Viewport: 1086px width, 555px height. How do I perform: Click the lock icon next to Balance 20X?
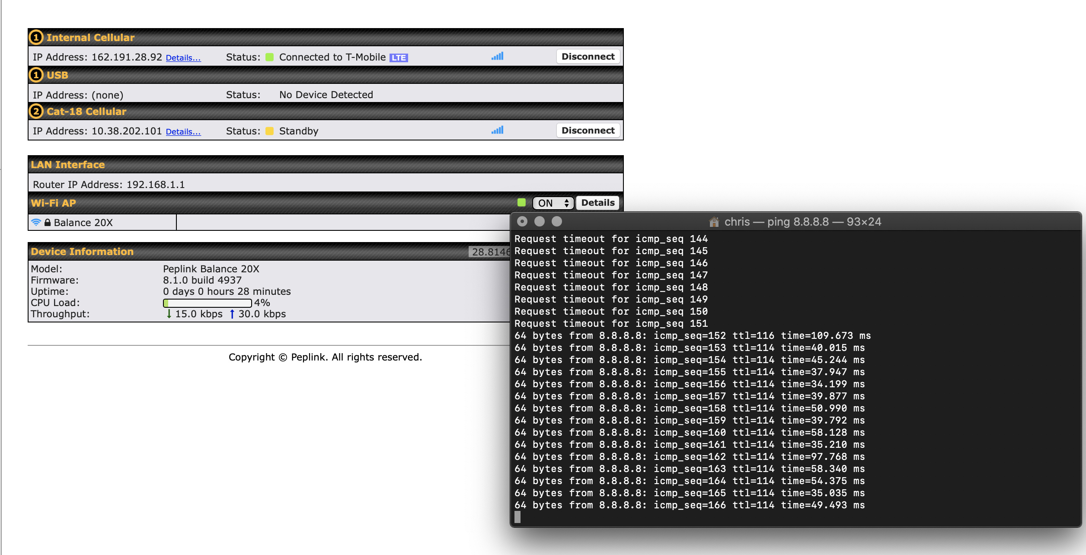48,223
